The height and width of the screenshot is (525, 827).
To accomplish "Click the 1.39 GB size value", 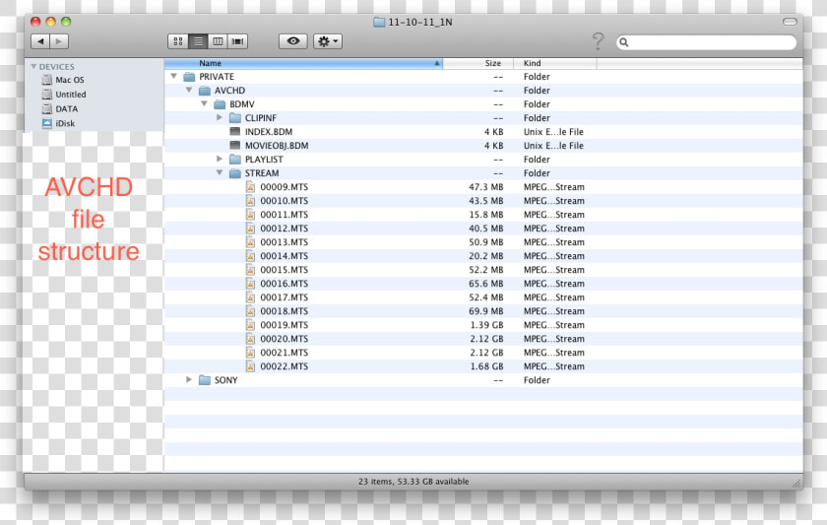I will point(486,325).
